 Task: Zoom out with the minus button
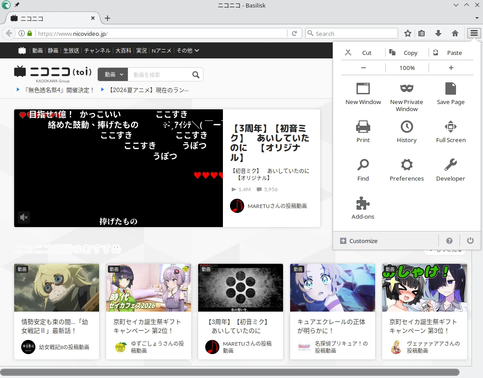point(363,68)
